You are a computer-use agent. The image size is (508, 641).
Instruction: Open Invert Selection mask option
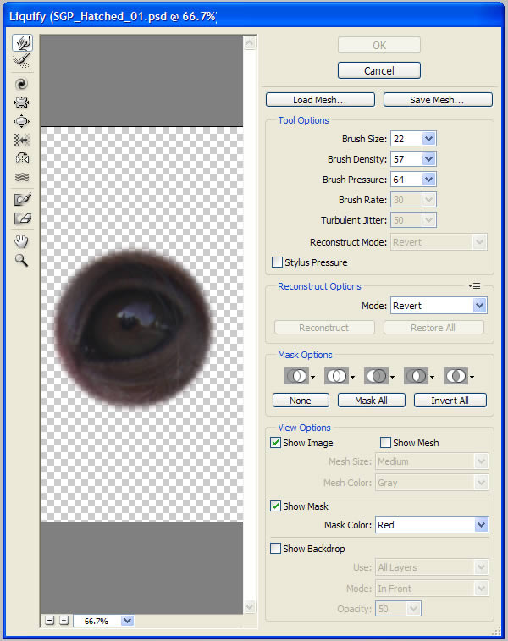459,376
